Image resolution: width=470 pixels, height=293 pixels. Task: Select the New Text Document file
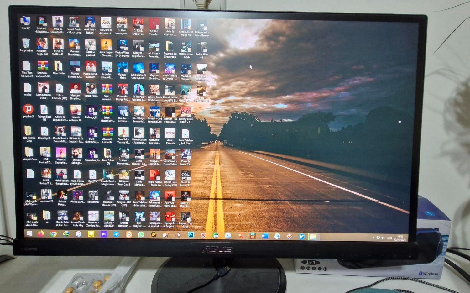tap(27, 69)
